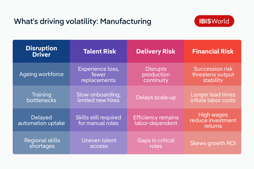
Task: Click "Efficiency remains labor-dependent" cell
Action: pos(156,120)
